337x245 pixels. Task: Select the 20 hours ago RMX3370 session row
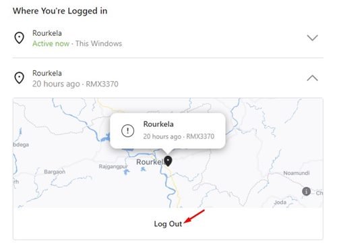coord(168,78)
